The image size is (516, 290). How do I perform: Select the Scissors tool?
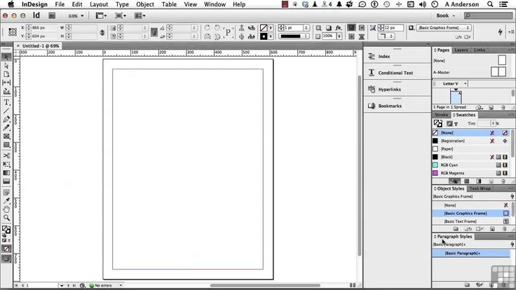click(x=6, y=156)
